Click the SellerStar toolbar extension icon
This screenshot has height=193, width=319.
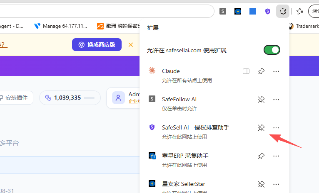pos(238,11)
